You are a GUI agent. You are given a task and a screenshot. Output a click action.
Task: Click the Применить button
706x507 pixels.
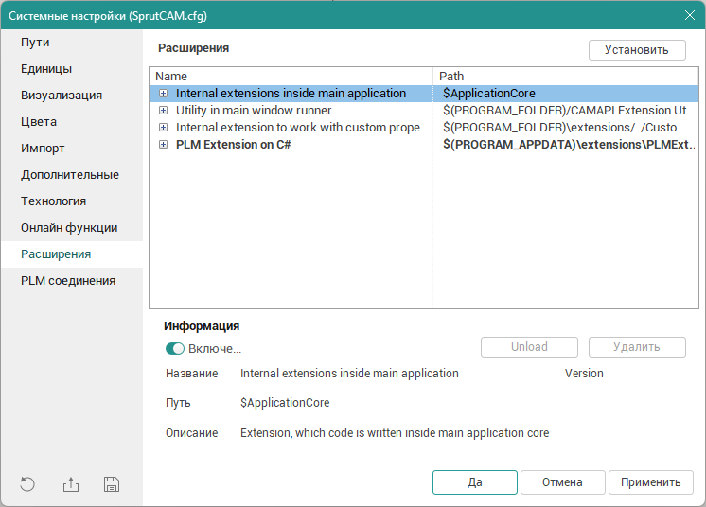(650, 482)
